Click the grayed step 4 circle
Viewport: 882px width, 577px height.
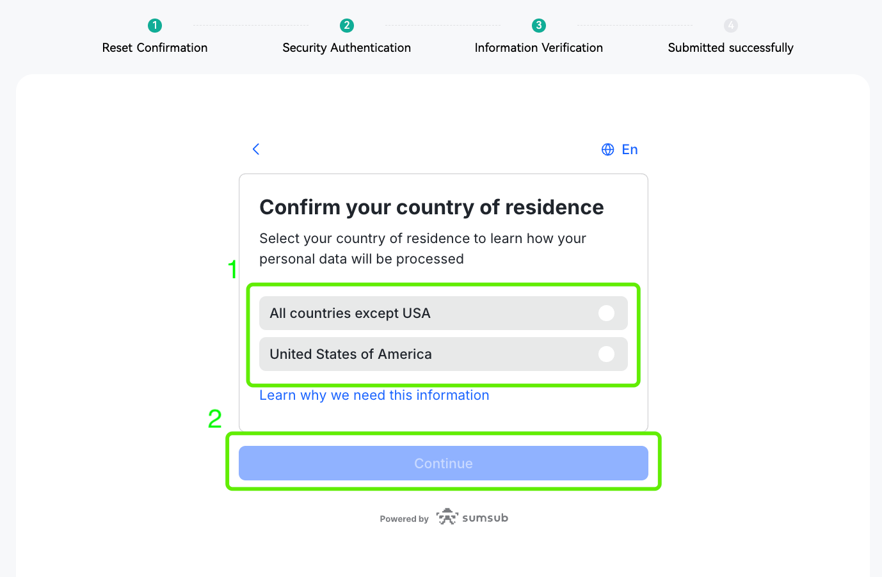point(731,26)
